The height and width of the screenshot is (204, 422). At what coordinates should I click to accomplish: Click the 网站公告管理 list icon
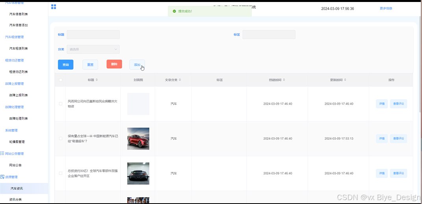pos(2,153)
